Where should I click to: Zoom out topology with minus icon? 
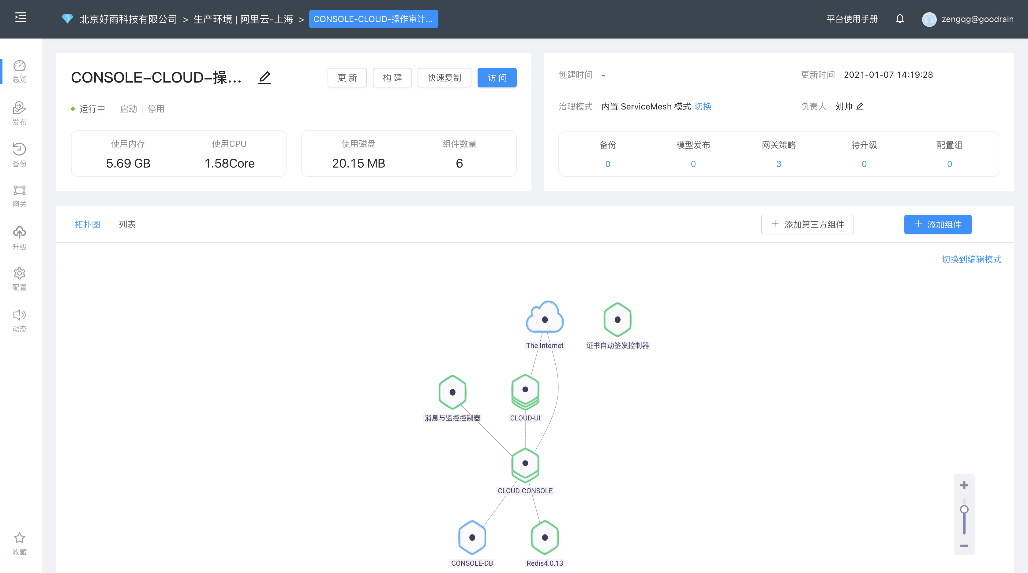click(964, 545)
